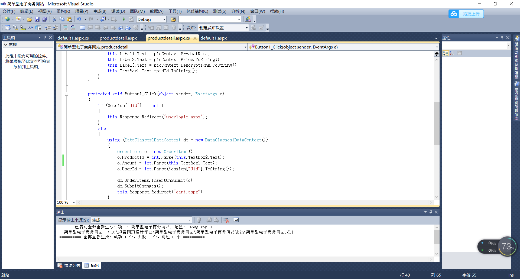The image size is (520, 279).
Task: Click the Find in Files icon
Action: click(x=173, y=19)
